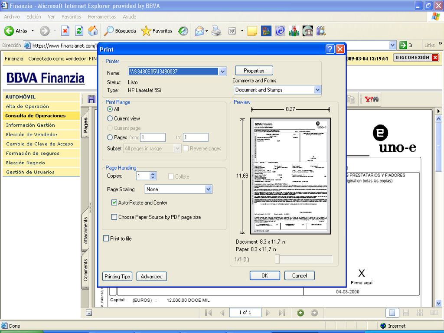Screen dimensions: 444x333
Task: Click the Ir go arrow button
Action: tap(403, 45)
